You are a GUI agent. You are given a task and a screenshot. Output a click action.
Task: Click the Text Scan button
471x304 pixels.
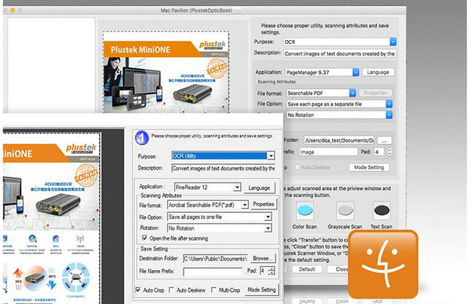coord(381,210)
